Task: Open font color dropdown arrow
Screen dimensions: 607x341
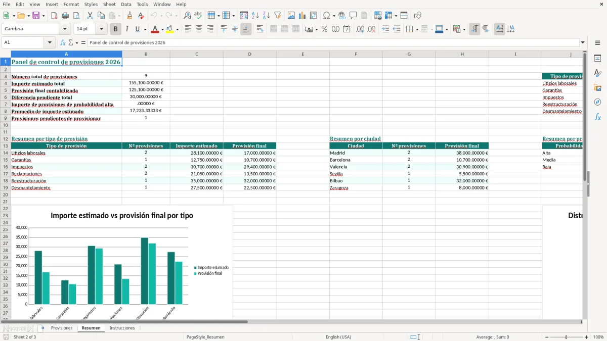Action: [162, 29]
